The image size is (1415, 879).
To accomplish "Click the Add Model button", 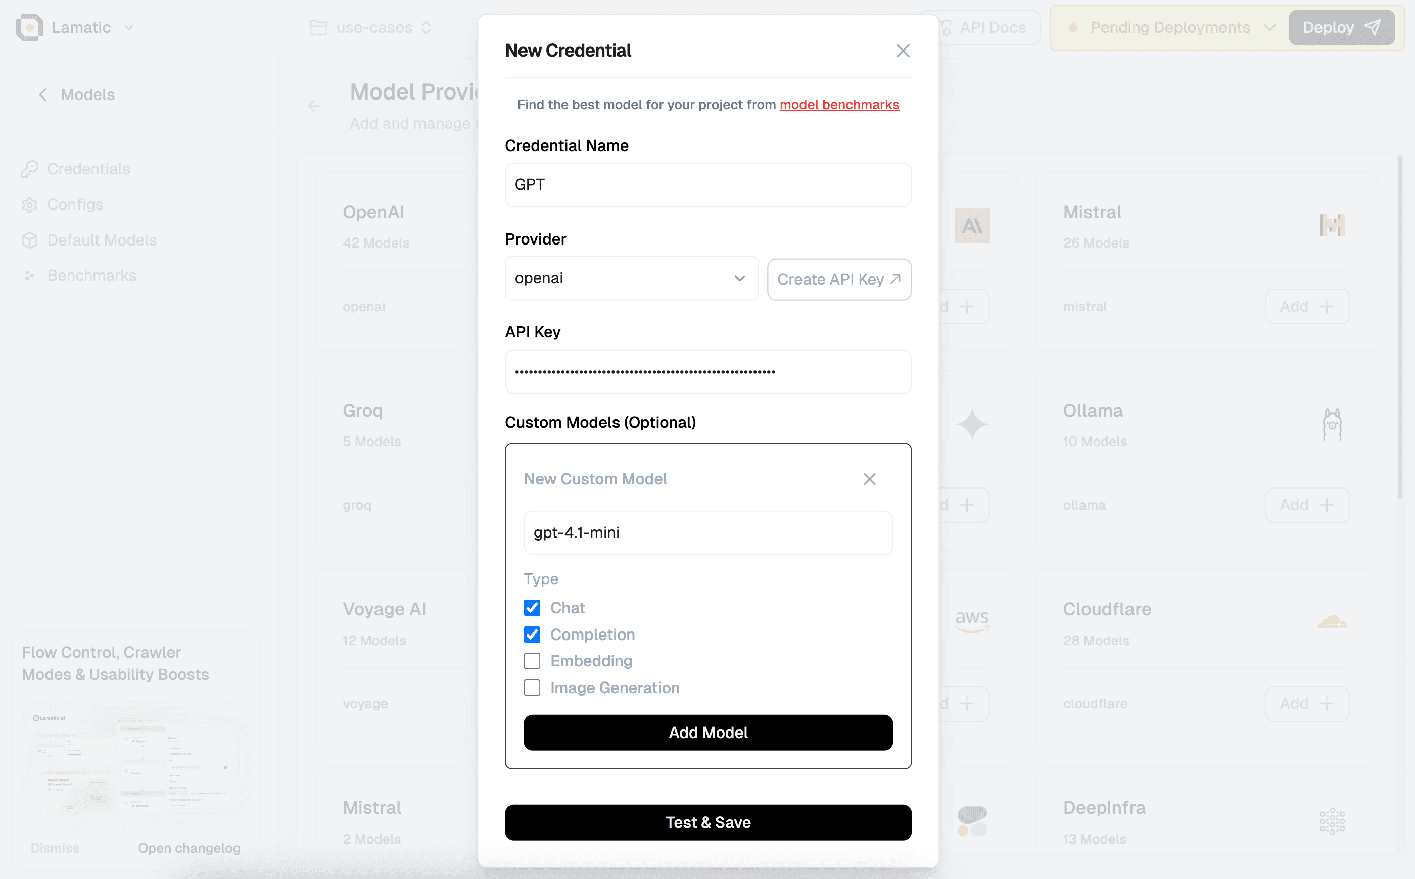I will point(708,732).
